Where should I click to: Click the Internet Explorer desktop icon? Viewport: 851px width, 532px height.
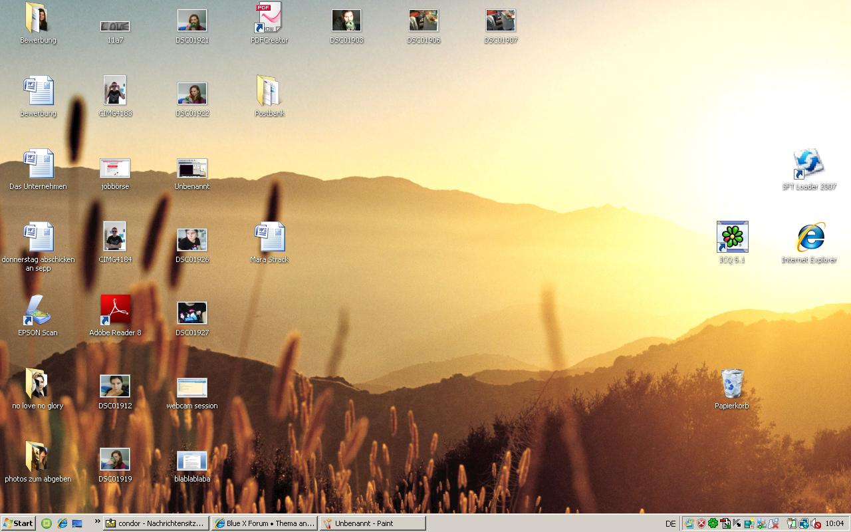[809, 237]
